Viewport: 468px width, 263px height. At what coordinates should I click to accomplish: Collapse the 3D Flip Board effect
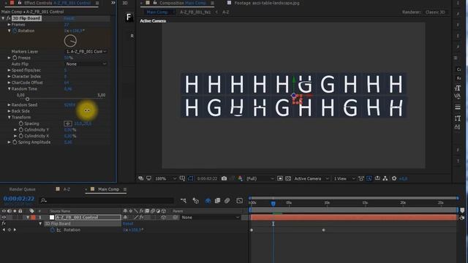[3, 18]
